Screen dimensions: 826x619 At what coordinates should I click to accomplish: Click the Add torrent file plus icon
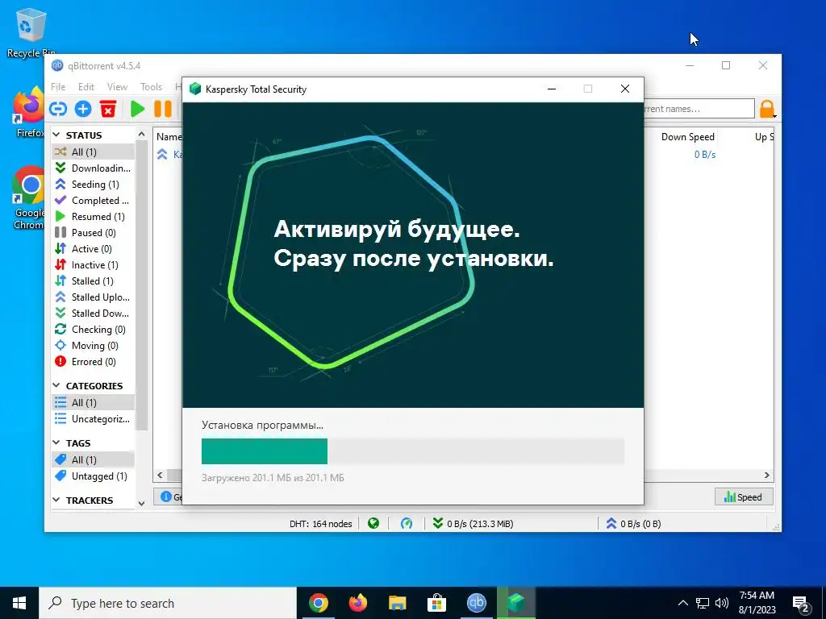click(83, 109)
